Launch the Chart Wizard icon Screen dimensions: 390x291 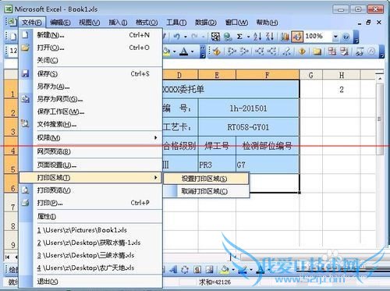(x=285, y=37)
